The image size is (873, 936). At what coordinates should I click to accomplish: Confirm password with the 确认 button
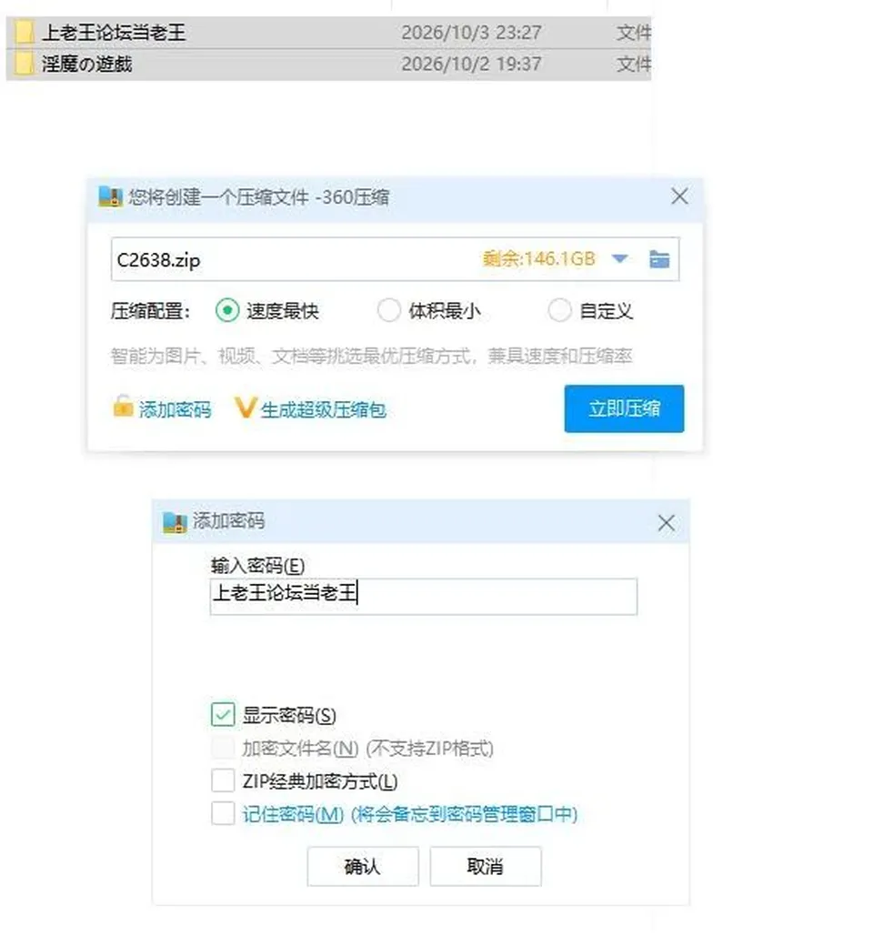pyautogui.click(x=363, y=866)
